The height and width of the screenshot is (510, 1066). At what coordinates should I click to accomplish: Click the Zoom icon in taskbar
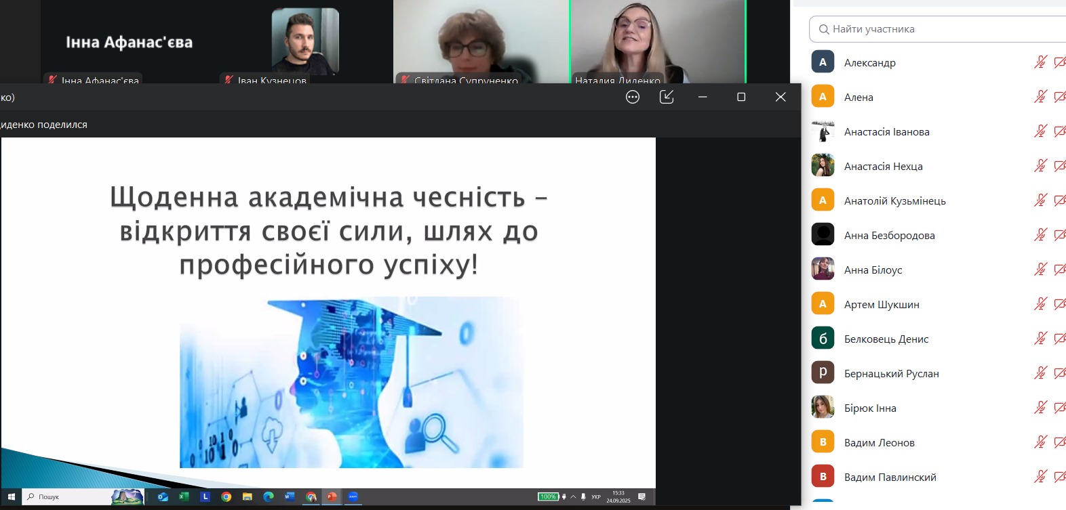coord(353,496)
